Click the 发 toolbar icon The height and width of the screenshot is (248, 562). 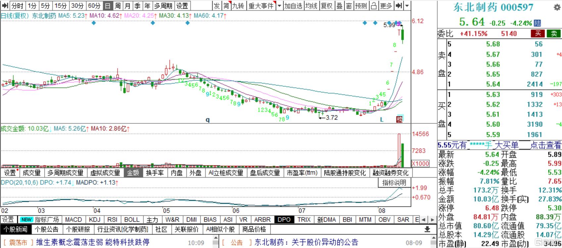tap(216, 6)
